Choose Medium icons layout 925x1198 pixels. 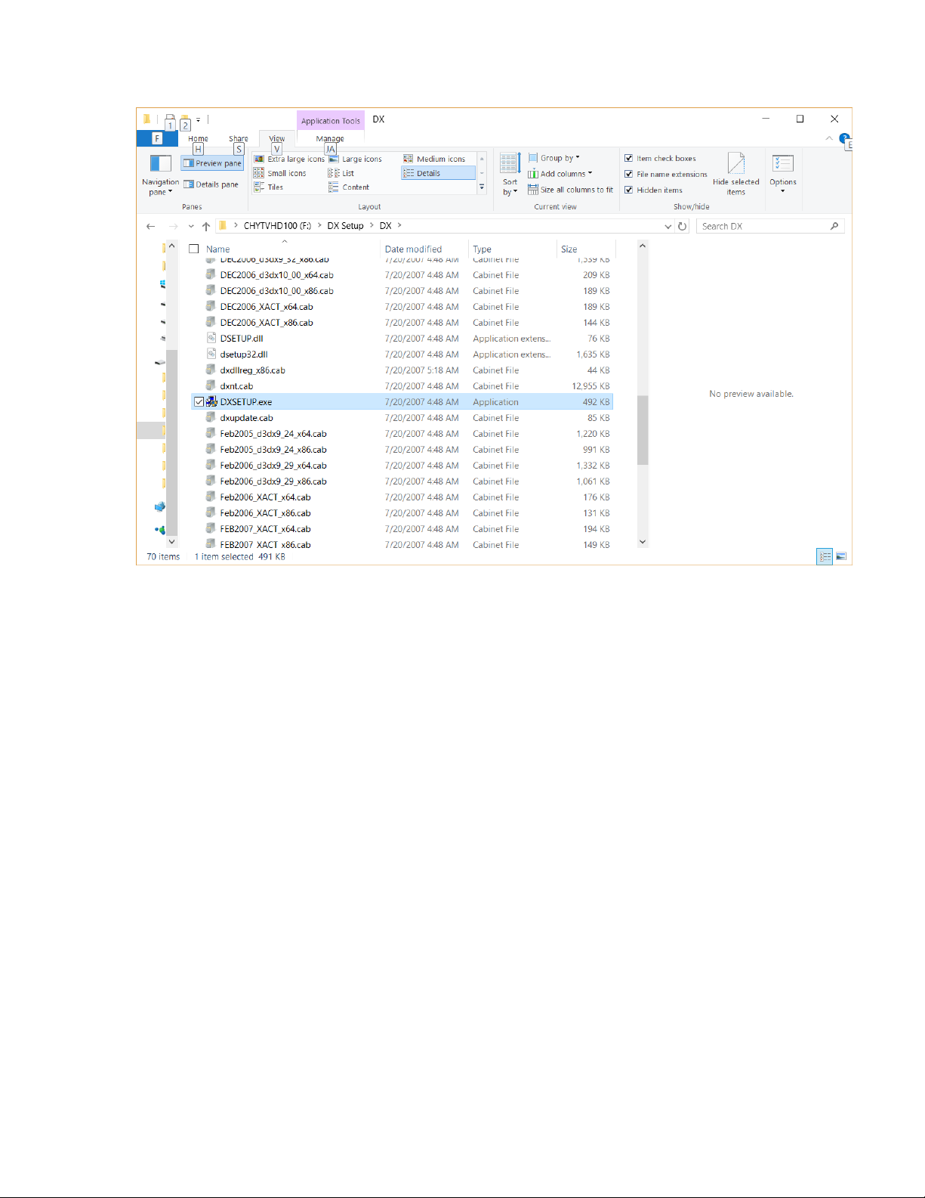coord(434,159)
